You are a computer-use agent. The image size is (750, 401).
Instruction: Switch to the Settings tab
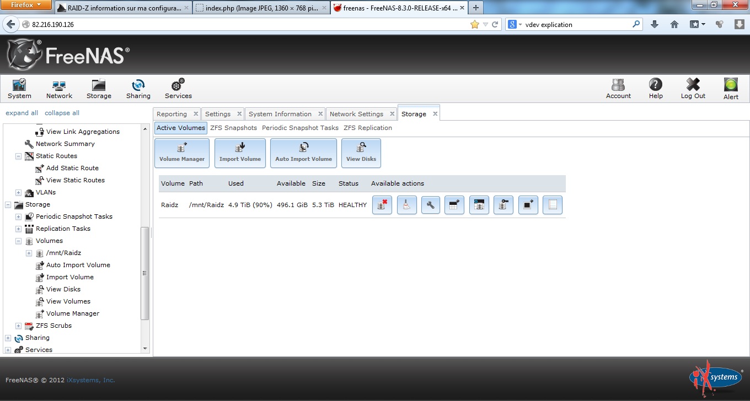click(x=218, y=114)
